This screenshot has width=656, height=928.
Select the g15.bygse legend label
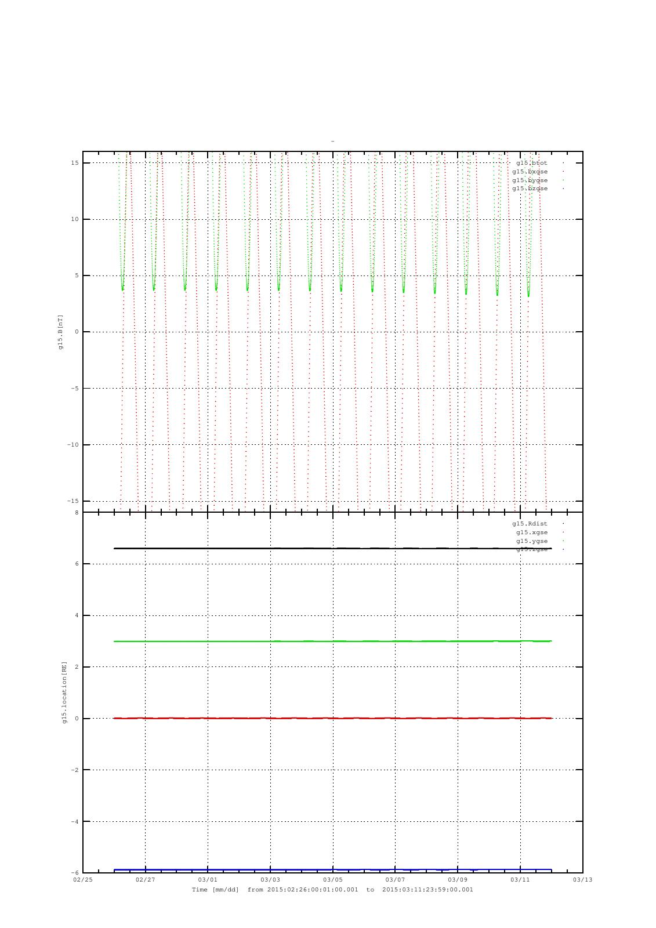pyautogui.click(x=530, y=180)
